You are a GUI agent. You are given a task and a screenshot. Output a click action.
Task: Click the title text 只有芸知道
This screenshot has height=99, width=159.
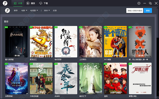tap(34, 96)
